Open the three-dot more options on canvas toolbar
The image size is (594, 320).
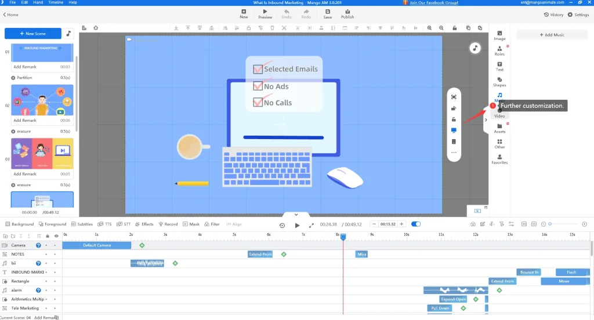pyautogui.click(x=454, y=152)
